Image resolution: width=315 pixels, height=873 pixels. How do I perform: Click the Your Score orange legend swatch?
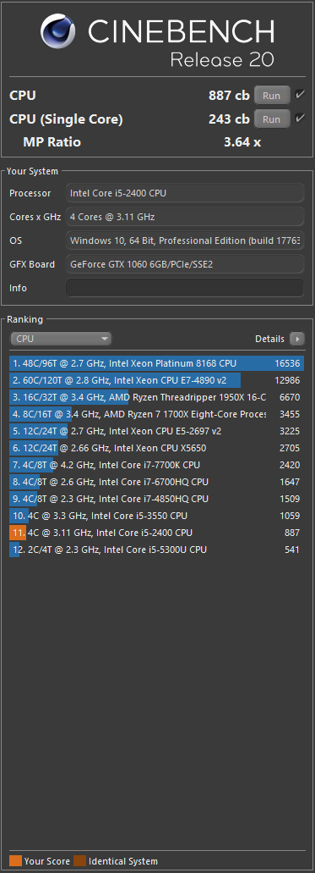15,861
